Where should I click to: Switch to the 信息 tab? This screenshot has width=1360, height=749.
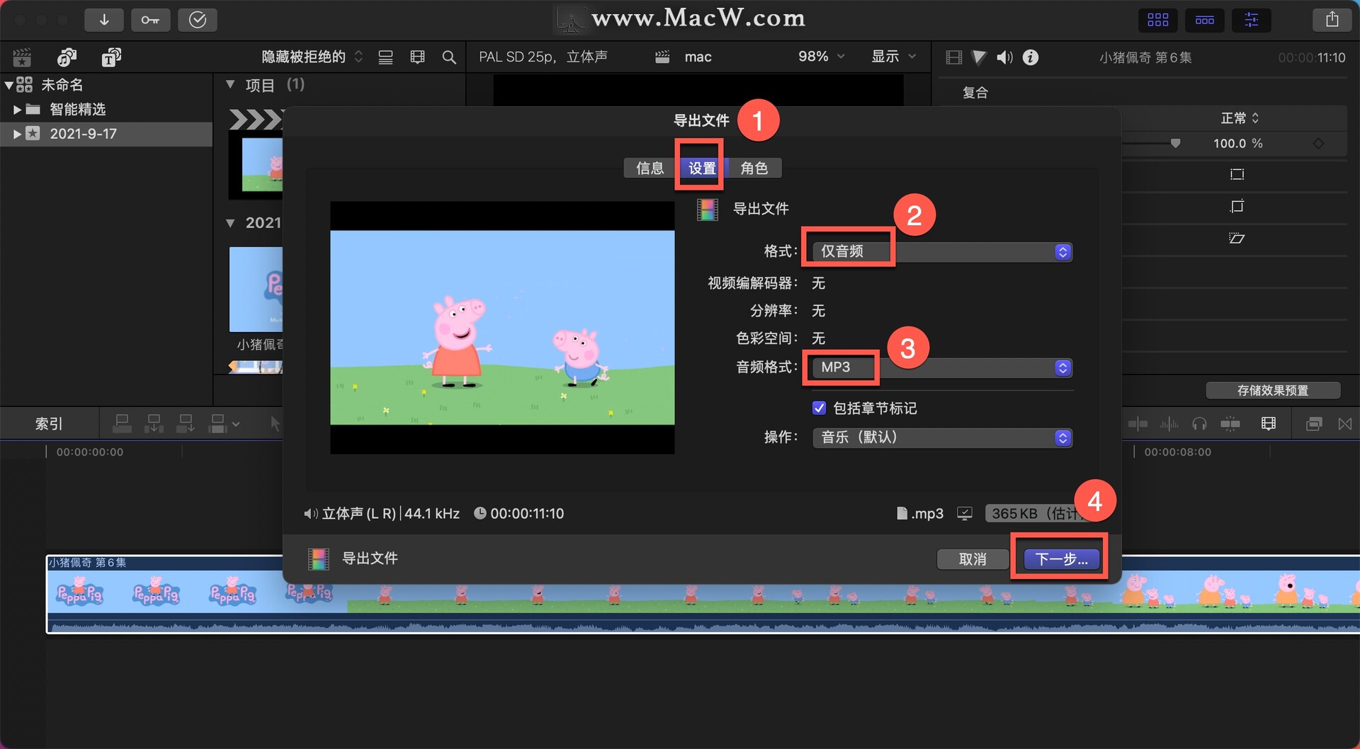(650, 168)
